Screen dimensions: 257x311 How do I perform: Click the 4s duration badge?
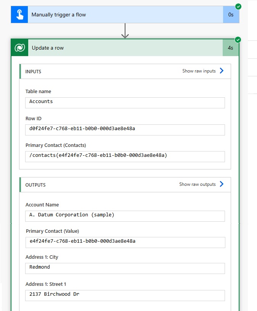click(230, 48)
